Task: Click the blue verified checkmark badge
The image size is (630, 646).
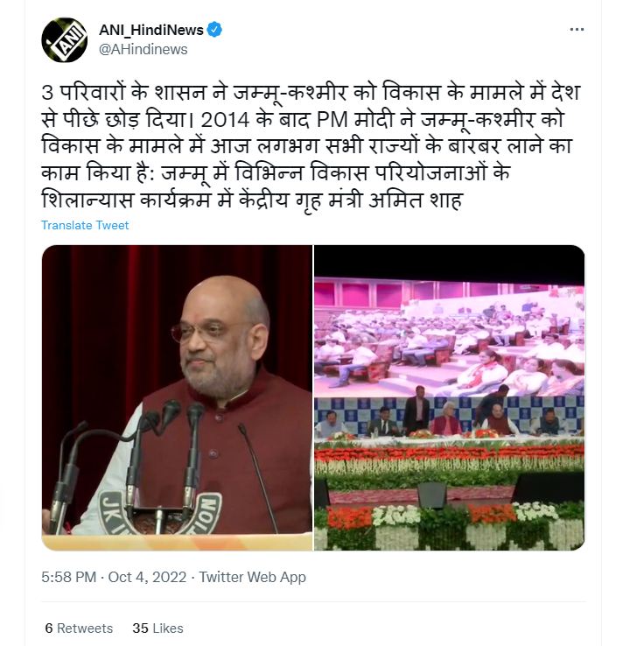Action: click(x=214, y=30)
